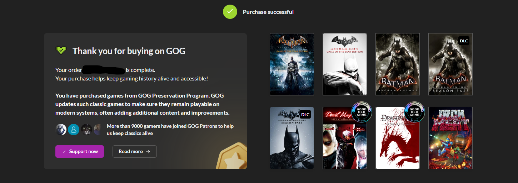Open the Batman Arkham City GOTY cover
This screenshot has height=183, width=518.
click(x=345, y=64)
